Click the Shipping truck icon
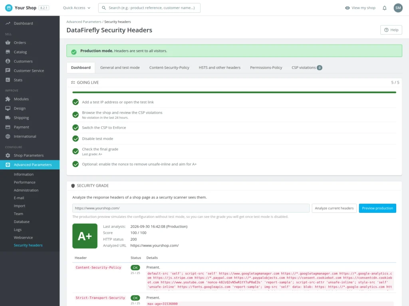Viewport: 409px width, 306px height. click(x=8, y=118)
